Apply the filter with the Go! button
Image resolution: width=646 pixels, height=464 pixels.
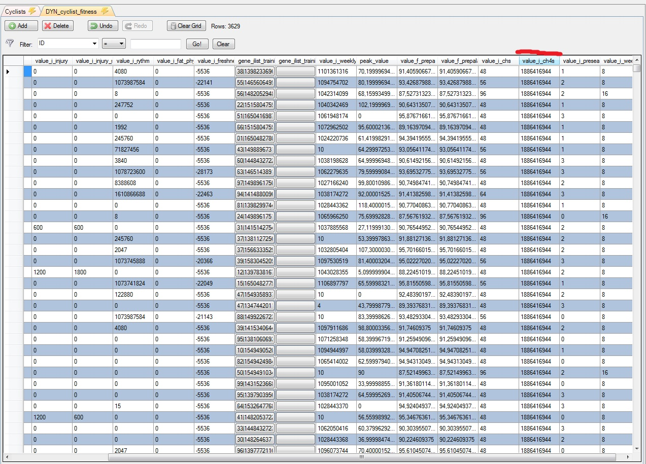[x=197, y=44]
